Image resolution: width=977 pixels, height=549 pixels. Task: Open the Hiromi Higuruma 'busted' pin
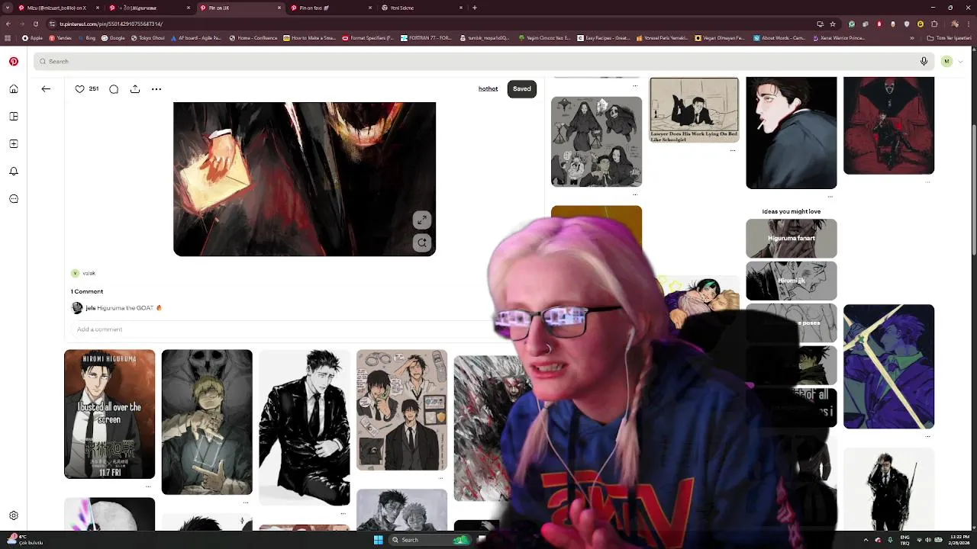point(109,414)
